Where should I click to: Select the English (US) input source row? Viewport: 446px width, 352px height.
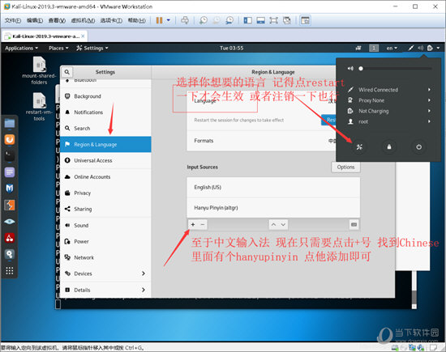[273, 187]
